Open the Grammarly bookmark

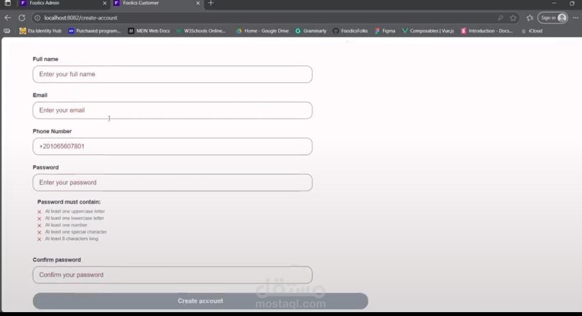tap(311, 30)
